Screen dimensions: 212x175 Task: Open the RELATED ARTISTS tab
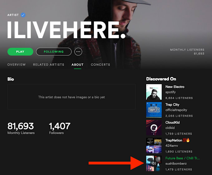[x=49, y=64]
